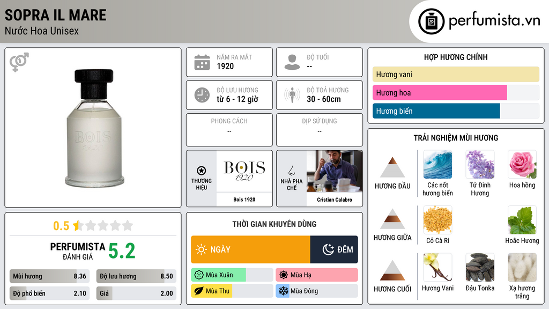Click the Thời gian khuyên dùng heading
Viewport: 549px width, 309px height.
click(x=274, y=224)
